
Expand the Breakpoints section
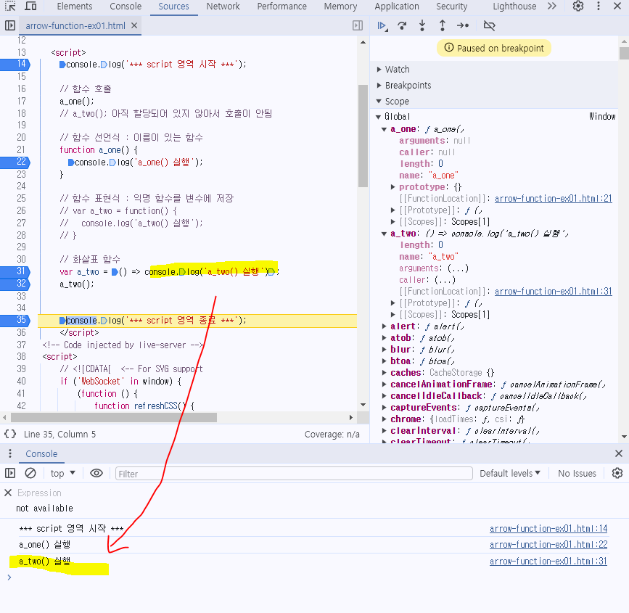coord(379,86)
